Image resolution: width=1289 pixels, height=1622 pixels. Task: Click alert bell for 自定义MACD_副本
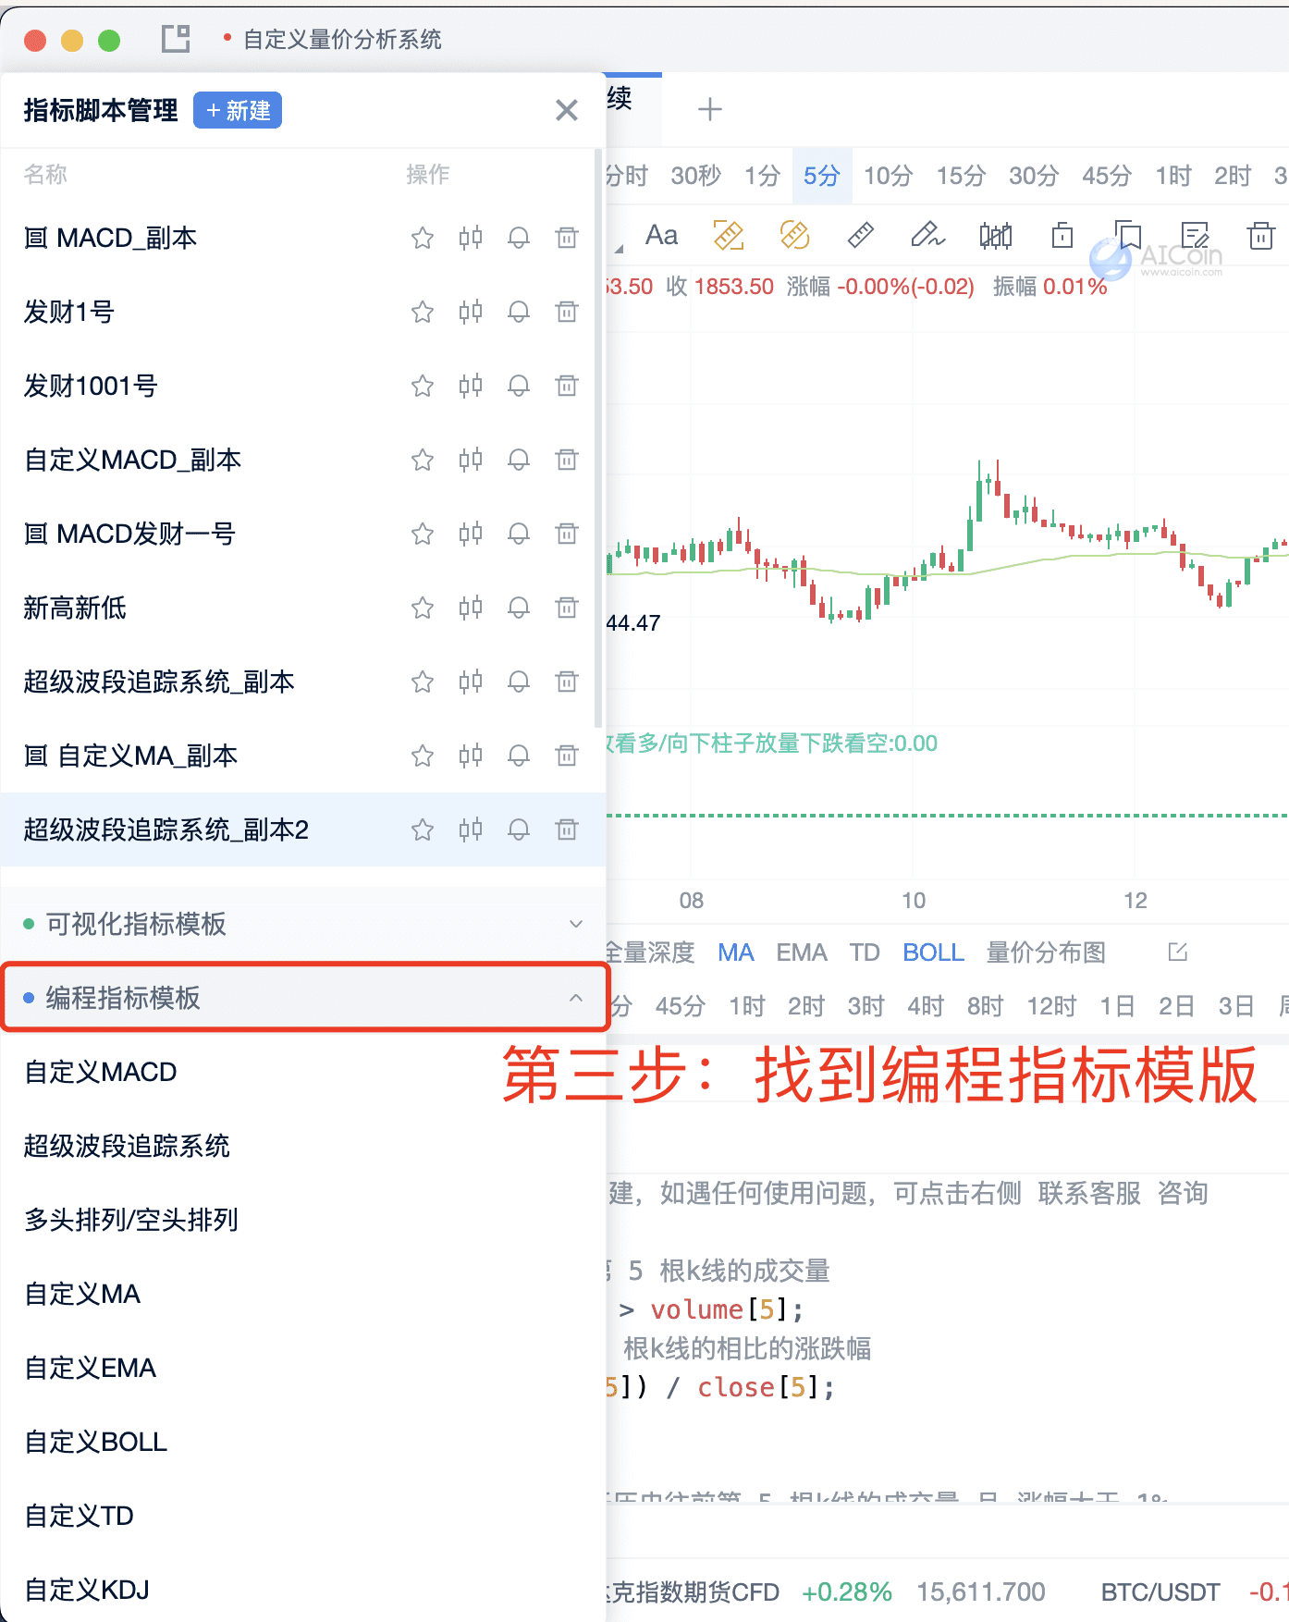coord(519,460)
